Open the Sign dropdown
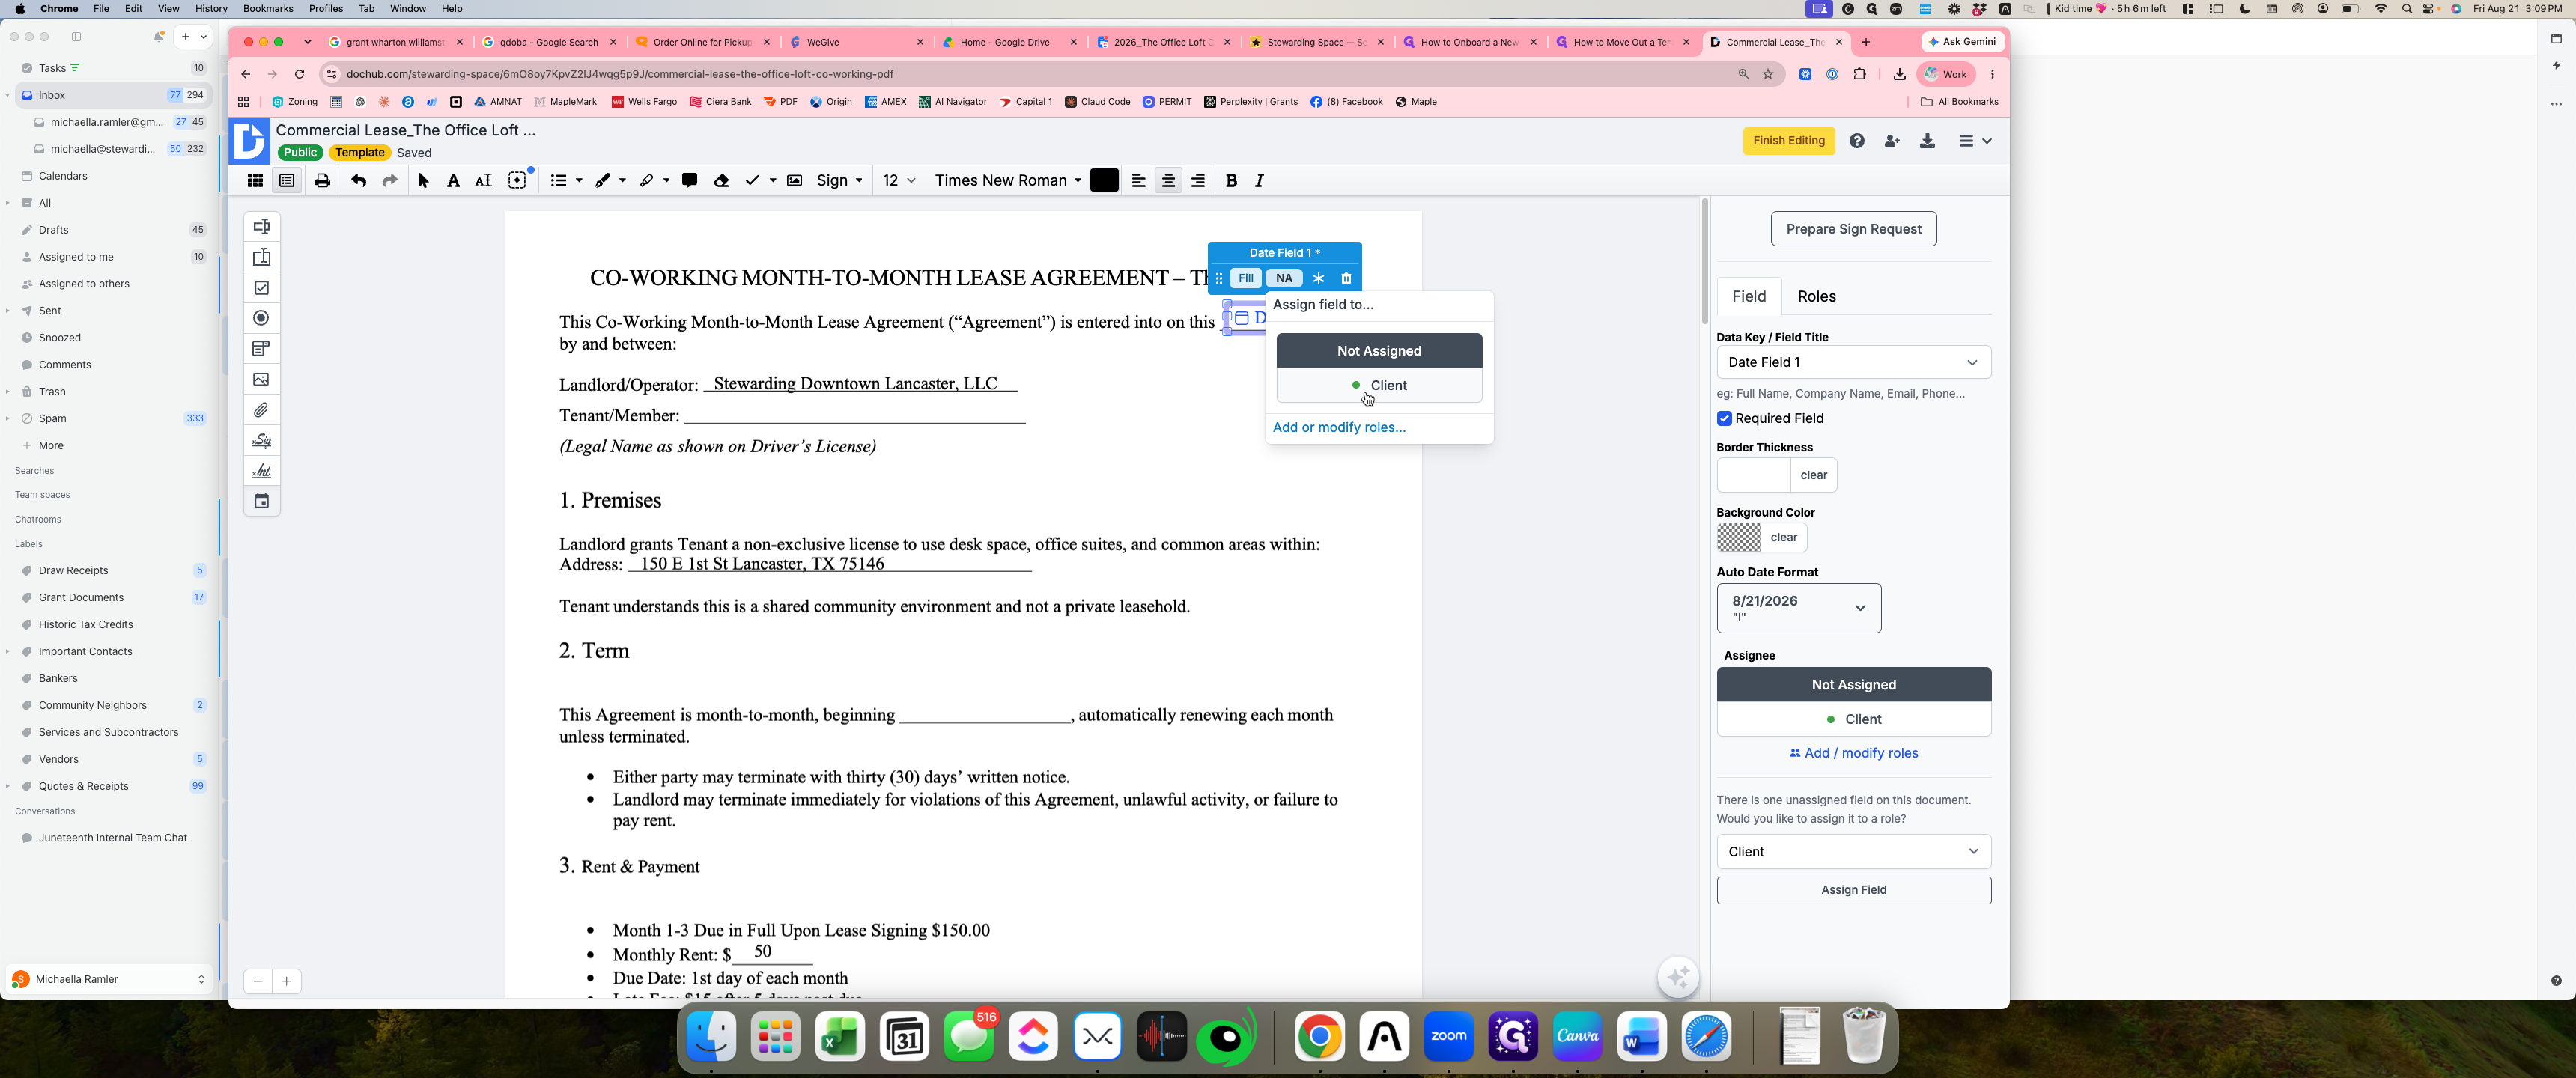 839,181
